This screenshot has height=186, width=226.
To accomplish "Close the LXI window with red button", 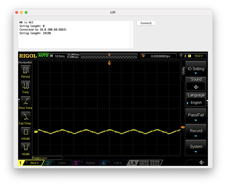I will click(17, 12).
